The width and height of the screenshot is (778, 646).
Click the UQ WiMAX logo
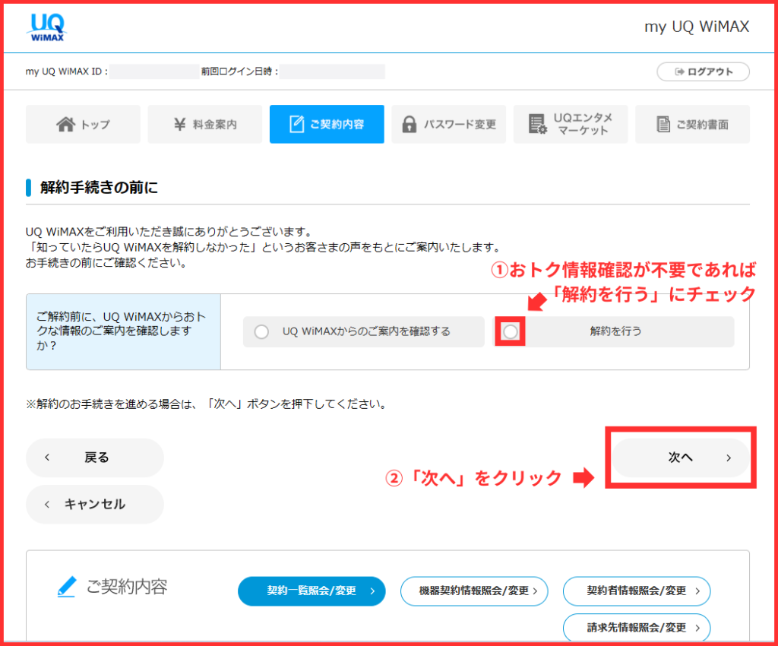pos(48,27)
